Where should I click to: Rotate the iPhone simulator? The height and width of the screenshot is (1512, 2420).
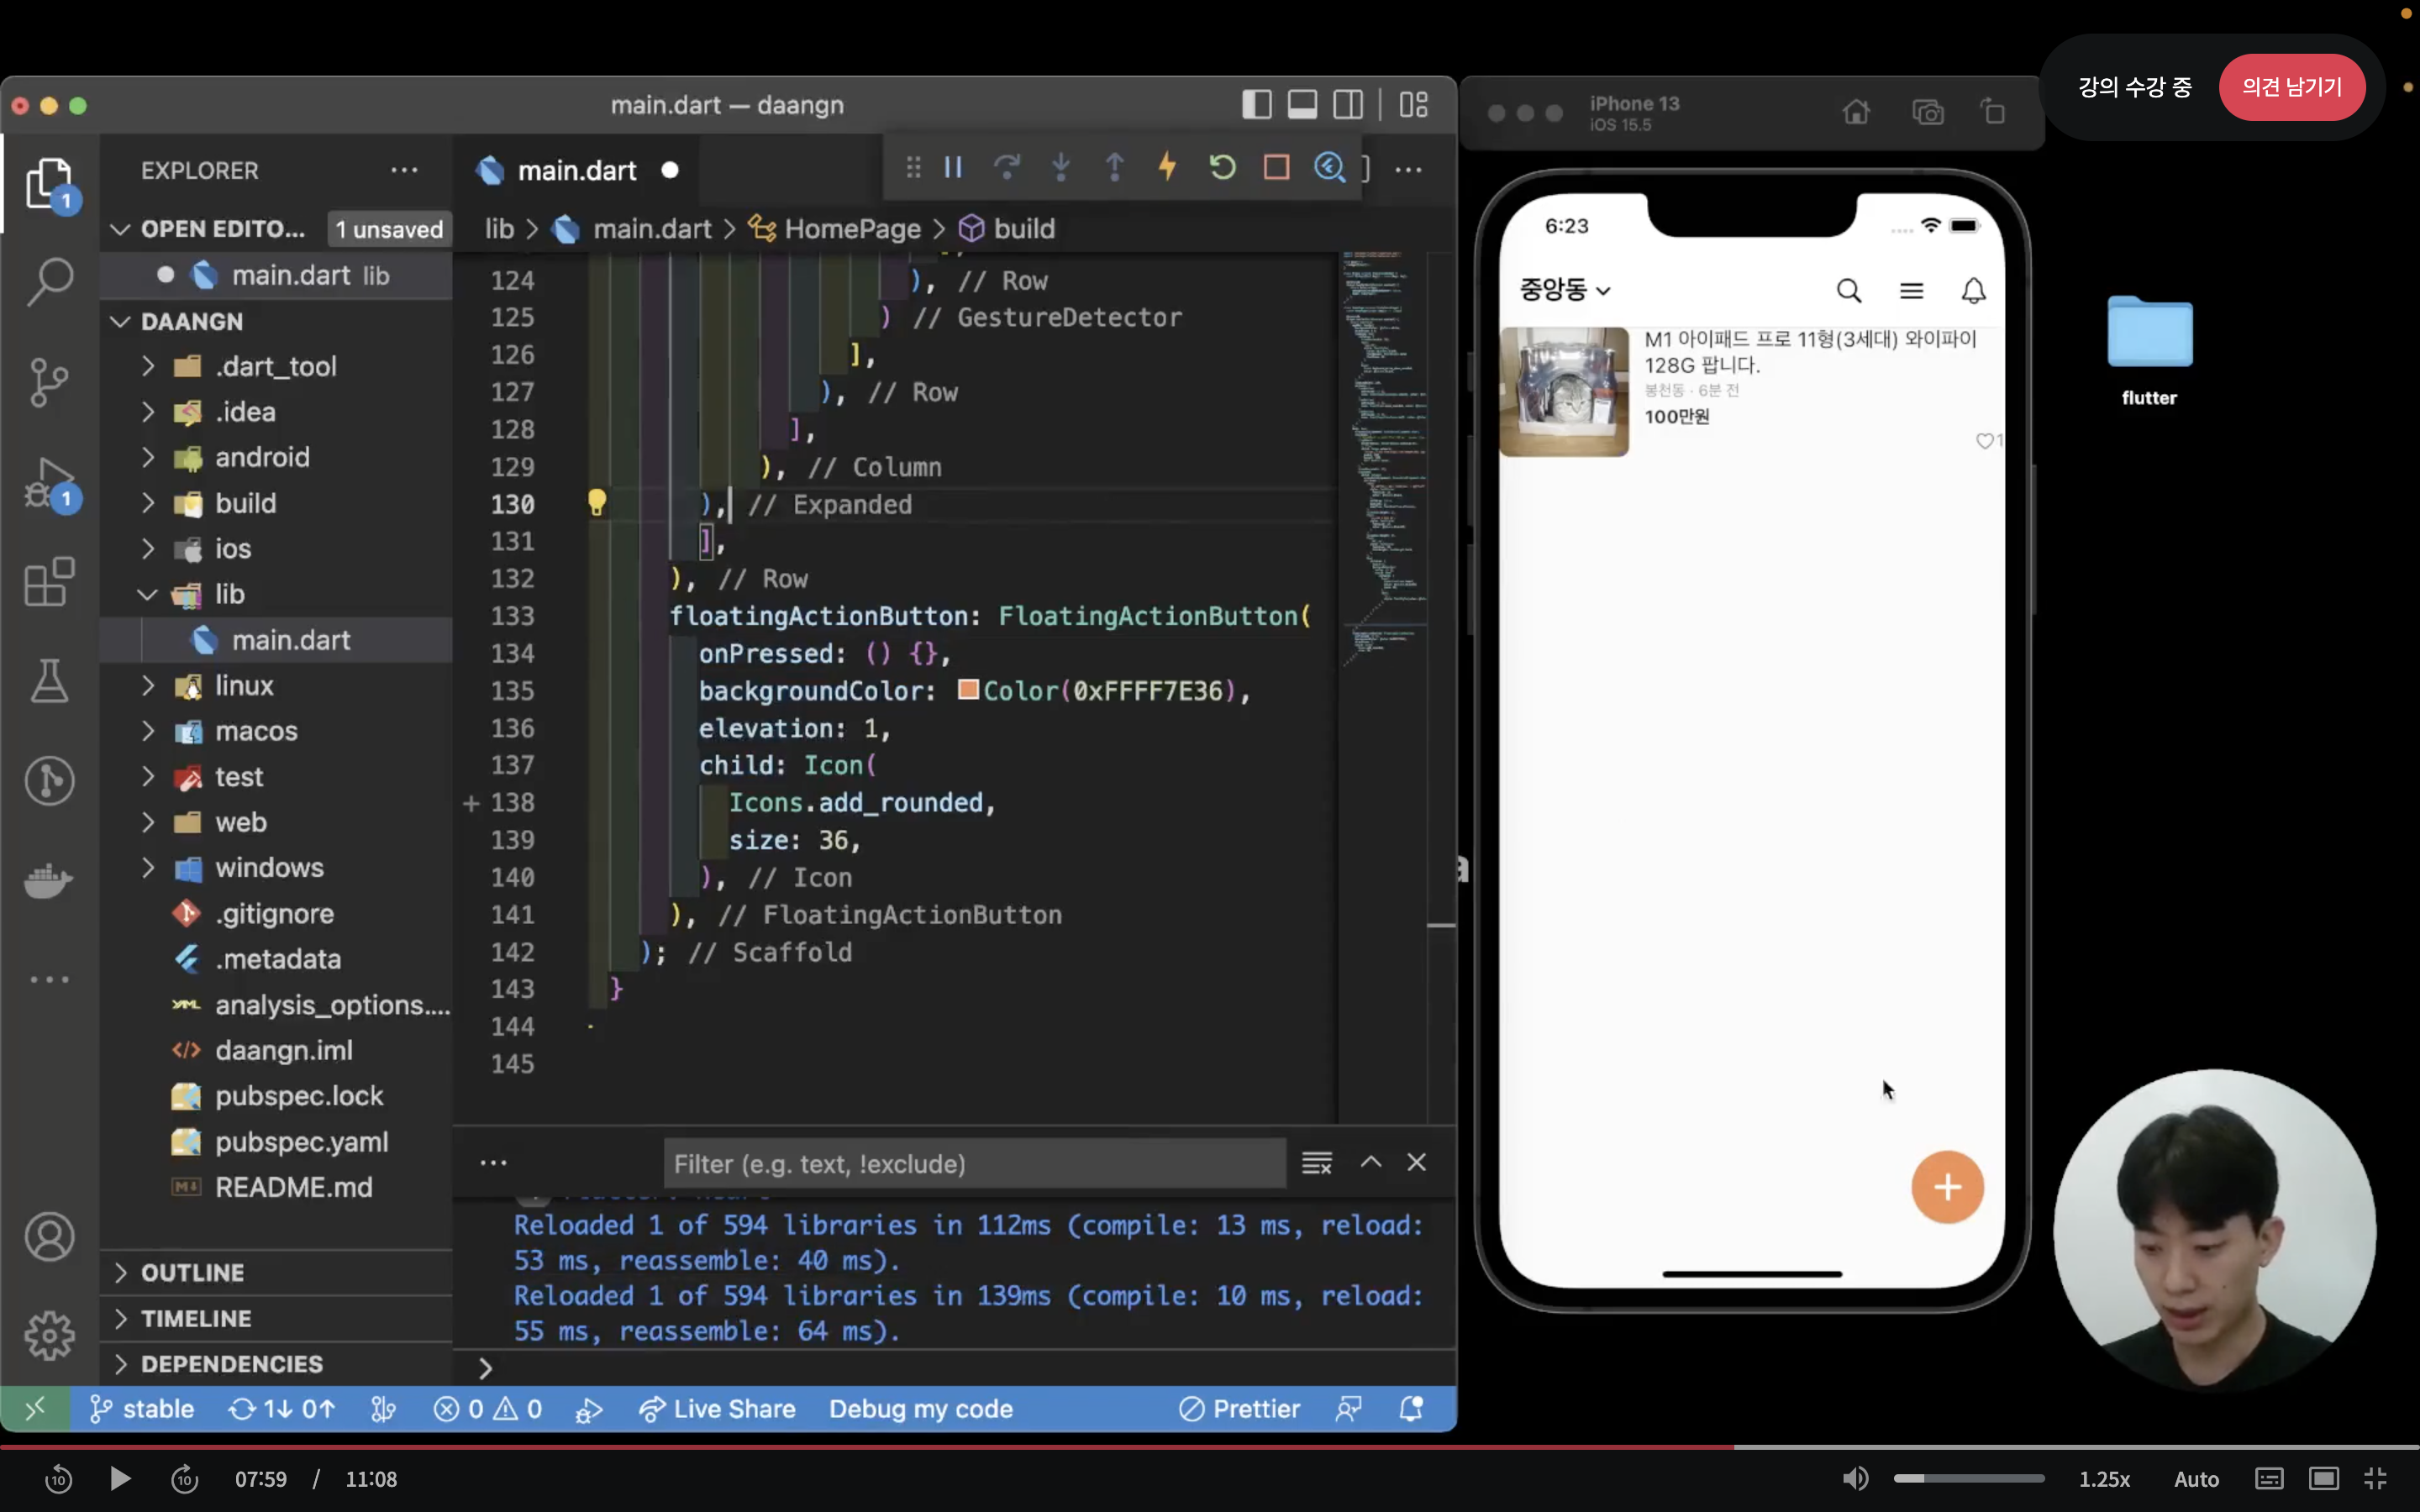coord(1993,112)
